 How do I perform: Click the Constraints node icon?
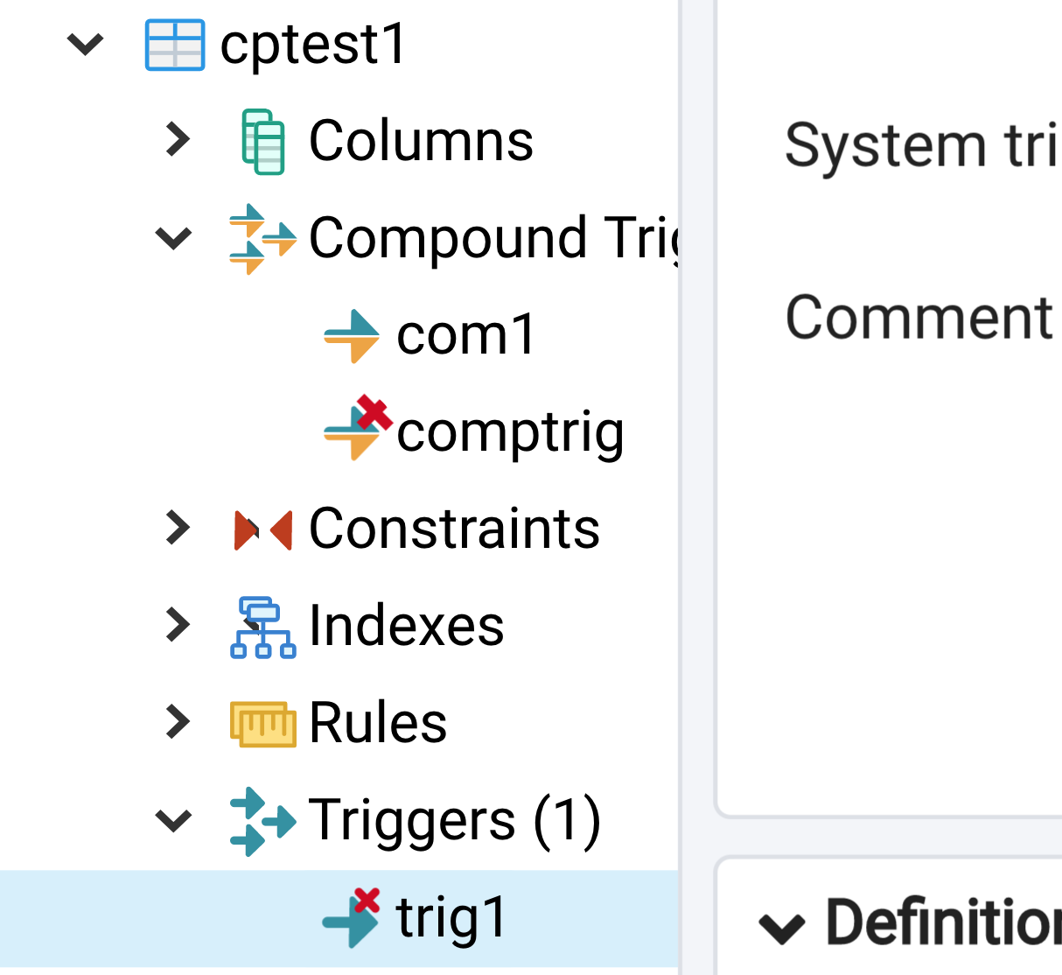[x=262, y=530]
